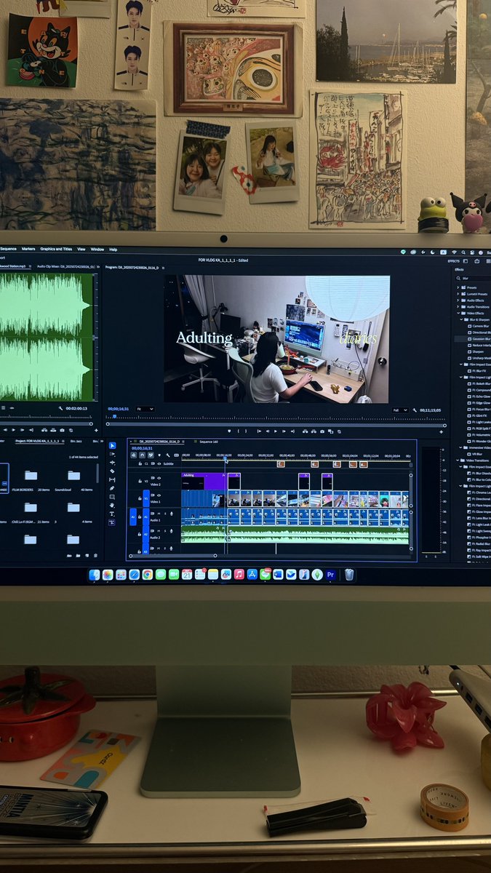Screen dimensions: 491x873
Task: Select the Rectangle tool
Action: pos(112,497)
